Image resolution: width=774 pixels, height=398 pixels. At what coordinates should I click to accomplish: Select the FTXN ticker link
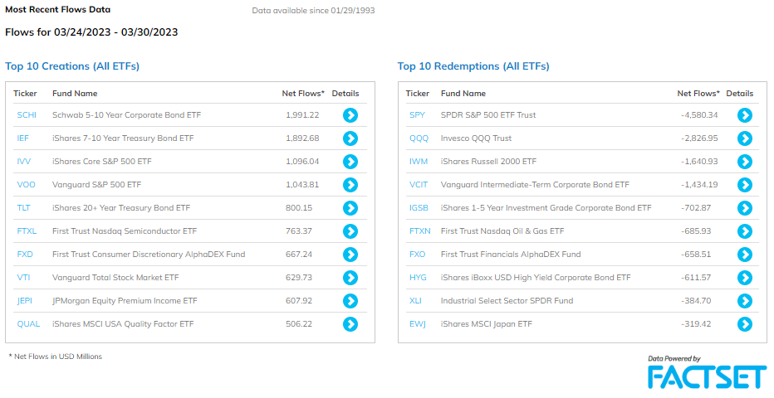(x=420, y=231)
